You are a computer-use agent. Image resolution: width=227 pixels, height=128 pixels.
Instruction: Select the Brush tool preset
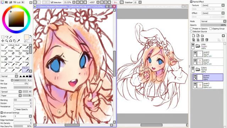click(x=18, y=47)
